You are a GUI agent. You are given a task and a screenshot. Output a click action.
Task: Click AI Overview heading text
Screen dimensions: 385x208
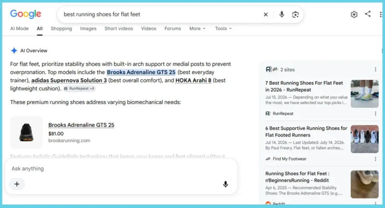pyautogui.click(x=34, y=51)
